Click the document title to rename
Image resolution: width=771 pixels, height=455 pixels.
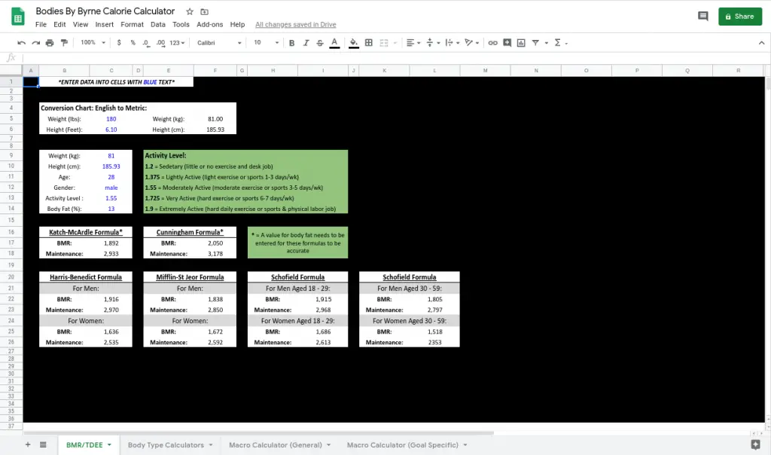(x=105, y=11)
